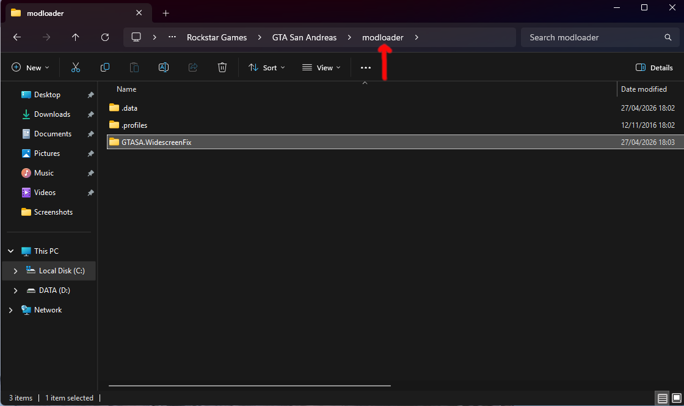
Task: Sort by Date modified column header
Action: coord(644,89)
